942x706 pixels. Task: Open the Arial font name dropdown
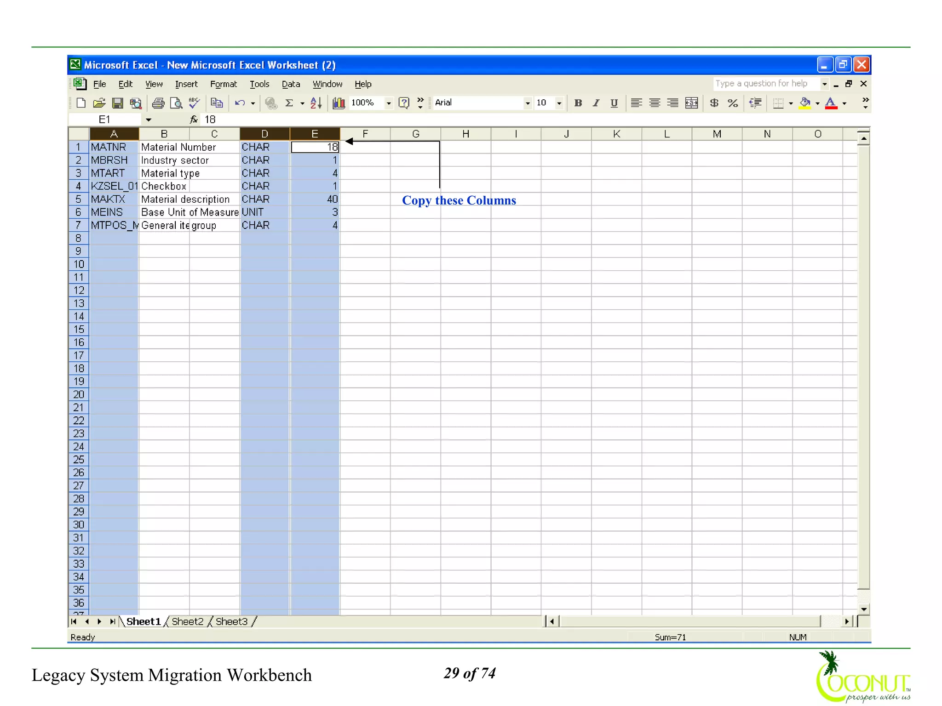coord(528,103)
